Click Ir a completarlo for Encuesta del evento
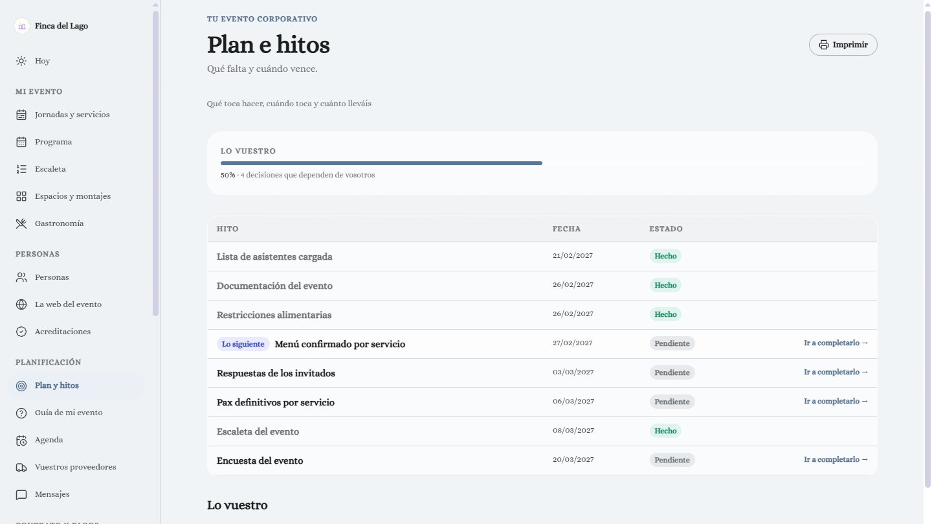Viewport: 932px width, 524px height. pos(836,460)
